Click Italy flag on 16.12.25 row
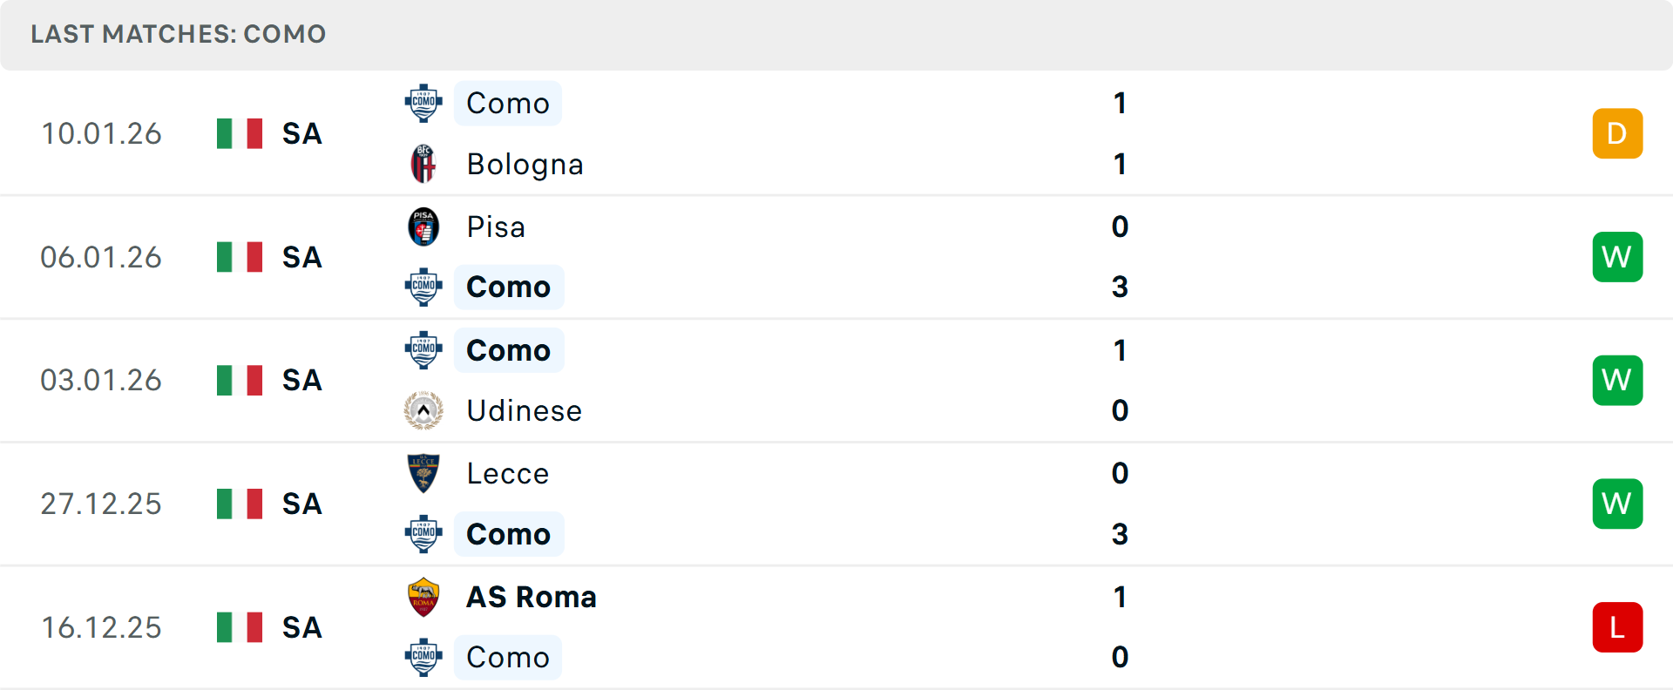1673x690 pixels. (240, 627)
